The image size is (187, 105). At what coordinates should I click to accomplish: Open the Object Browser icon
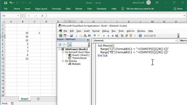(131, 36)
